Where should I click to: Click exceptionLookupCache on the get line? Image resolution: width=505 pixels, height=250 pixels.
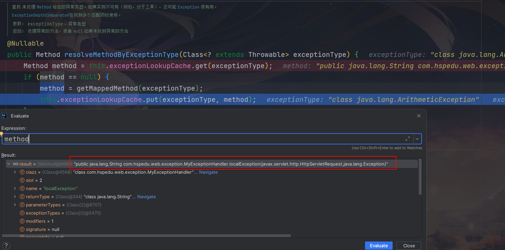pos(150,66)
